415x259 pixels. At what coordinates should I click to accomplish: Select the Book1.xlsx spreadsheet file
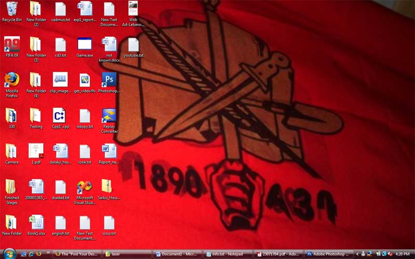(36, 223)
